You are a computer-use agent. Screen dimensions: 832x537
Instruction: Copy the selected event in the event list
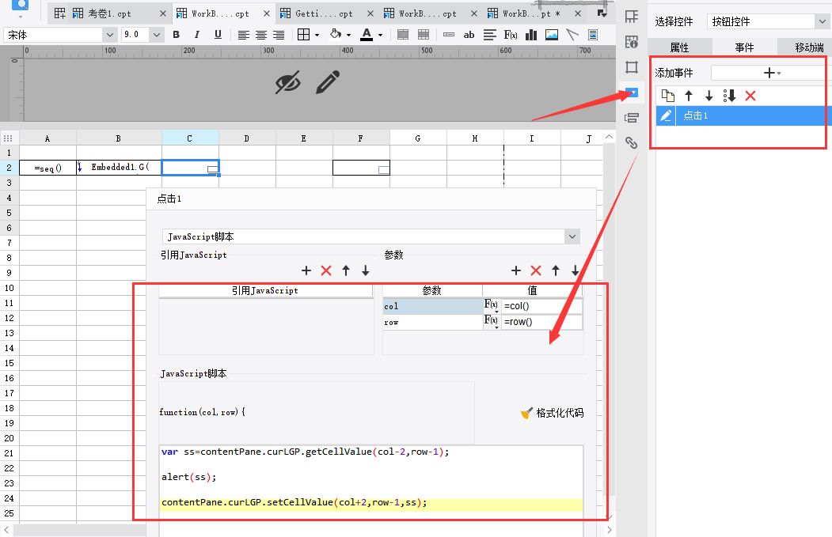coord(668,96)
